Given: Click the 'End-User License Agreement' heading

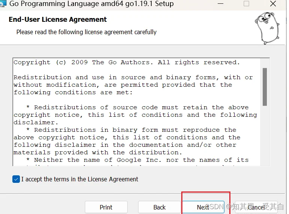Looking at the screenshot, I should click(58, 20).
